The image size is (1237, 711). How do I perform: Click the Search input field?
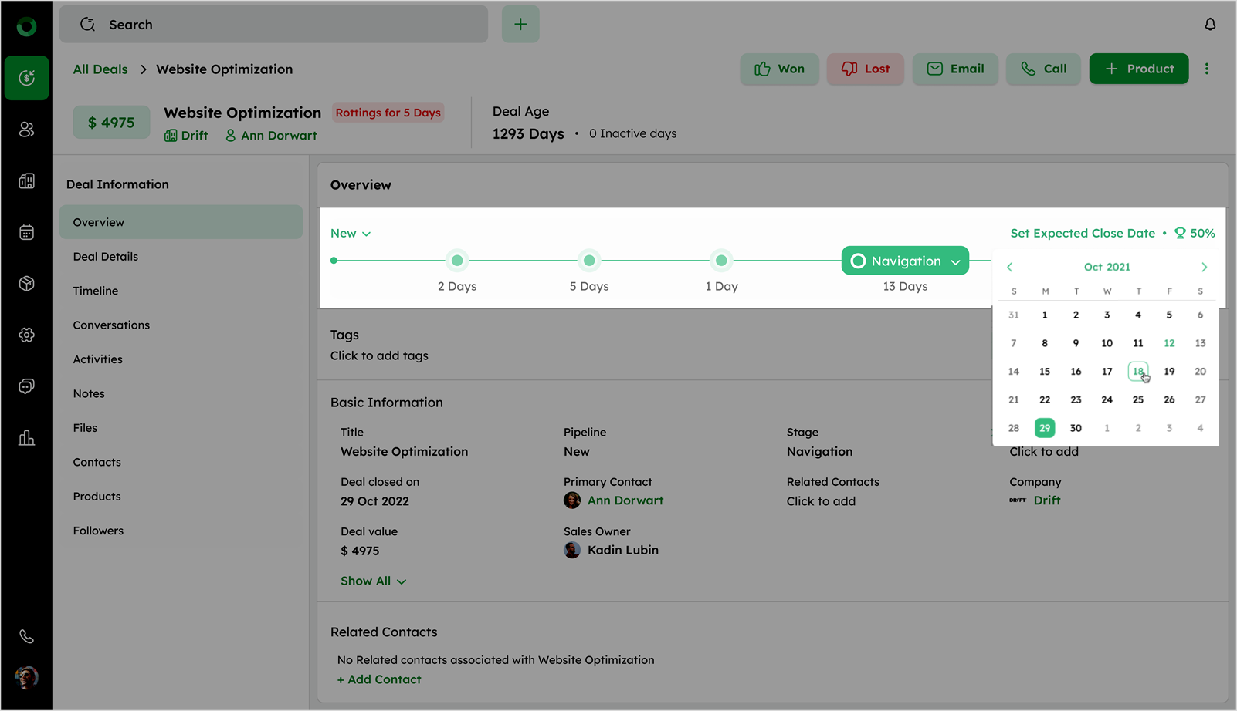coord(274,25)
